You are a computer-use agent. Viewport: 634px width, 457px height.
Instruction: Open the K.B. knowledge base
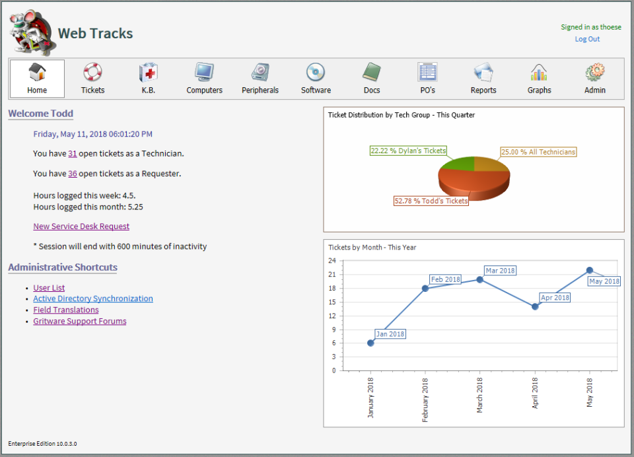[148, 78]
